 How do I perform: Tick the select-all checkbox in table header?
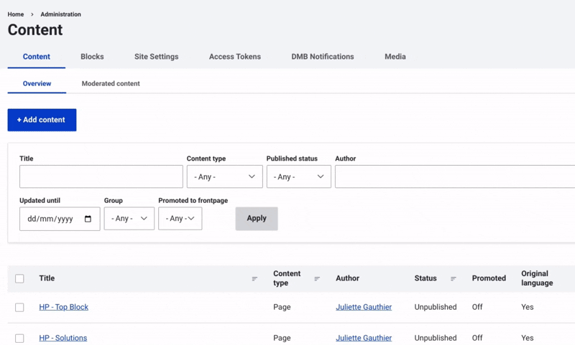click(x=19, y=279)
